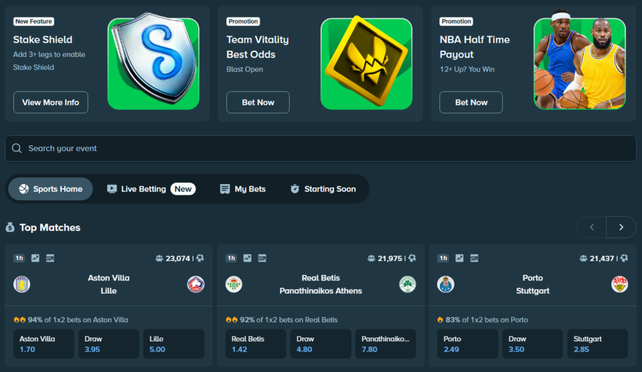Image resolution: width=642 pixels, height=372 pixels.
Task: Click the Panathinaikos Athens team logo
Action: tap(408, 284)
